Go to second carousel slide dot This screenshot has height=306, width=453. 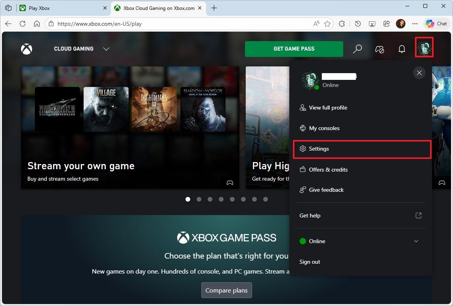199,199
